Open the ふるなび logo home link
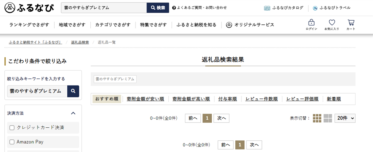 pyautogui.click(x=29, y=8)
